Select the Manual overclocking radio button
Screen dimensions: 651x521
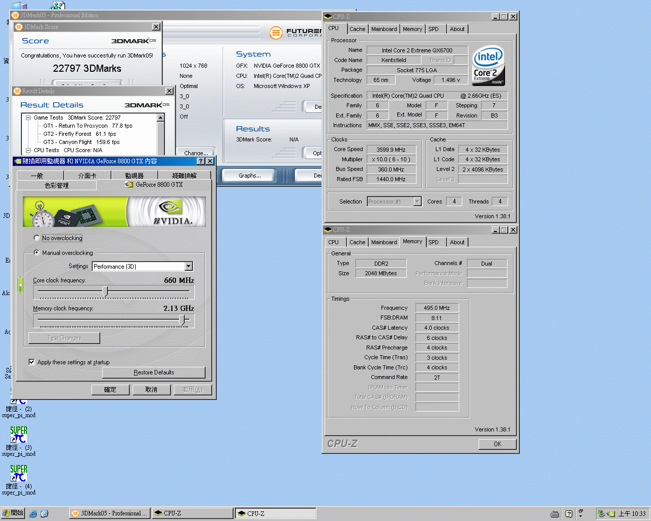(37, 252)
